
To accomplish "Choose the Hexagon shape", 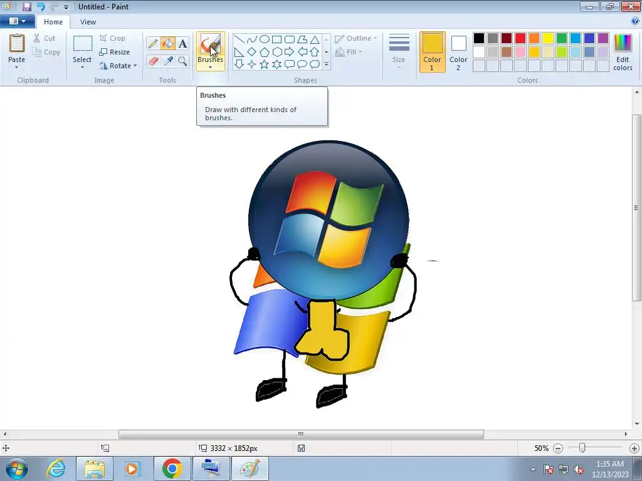I will pos(276,52).
